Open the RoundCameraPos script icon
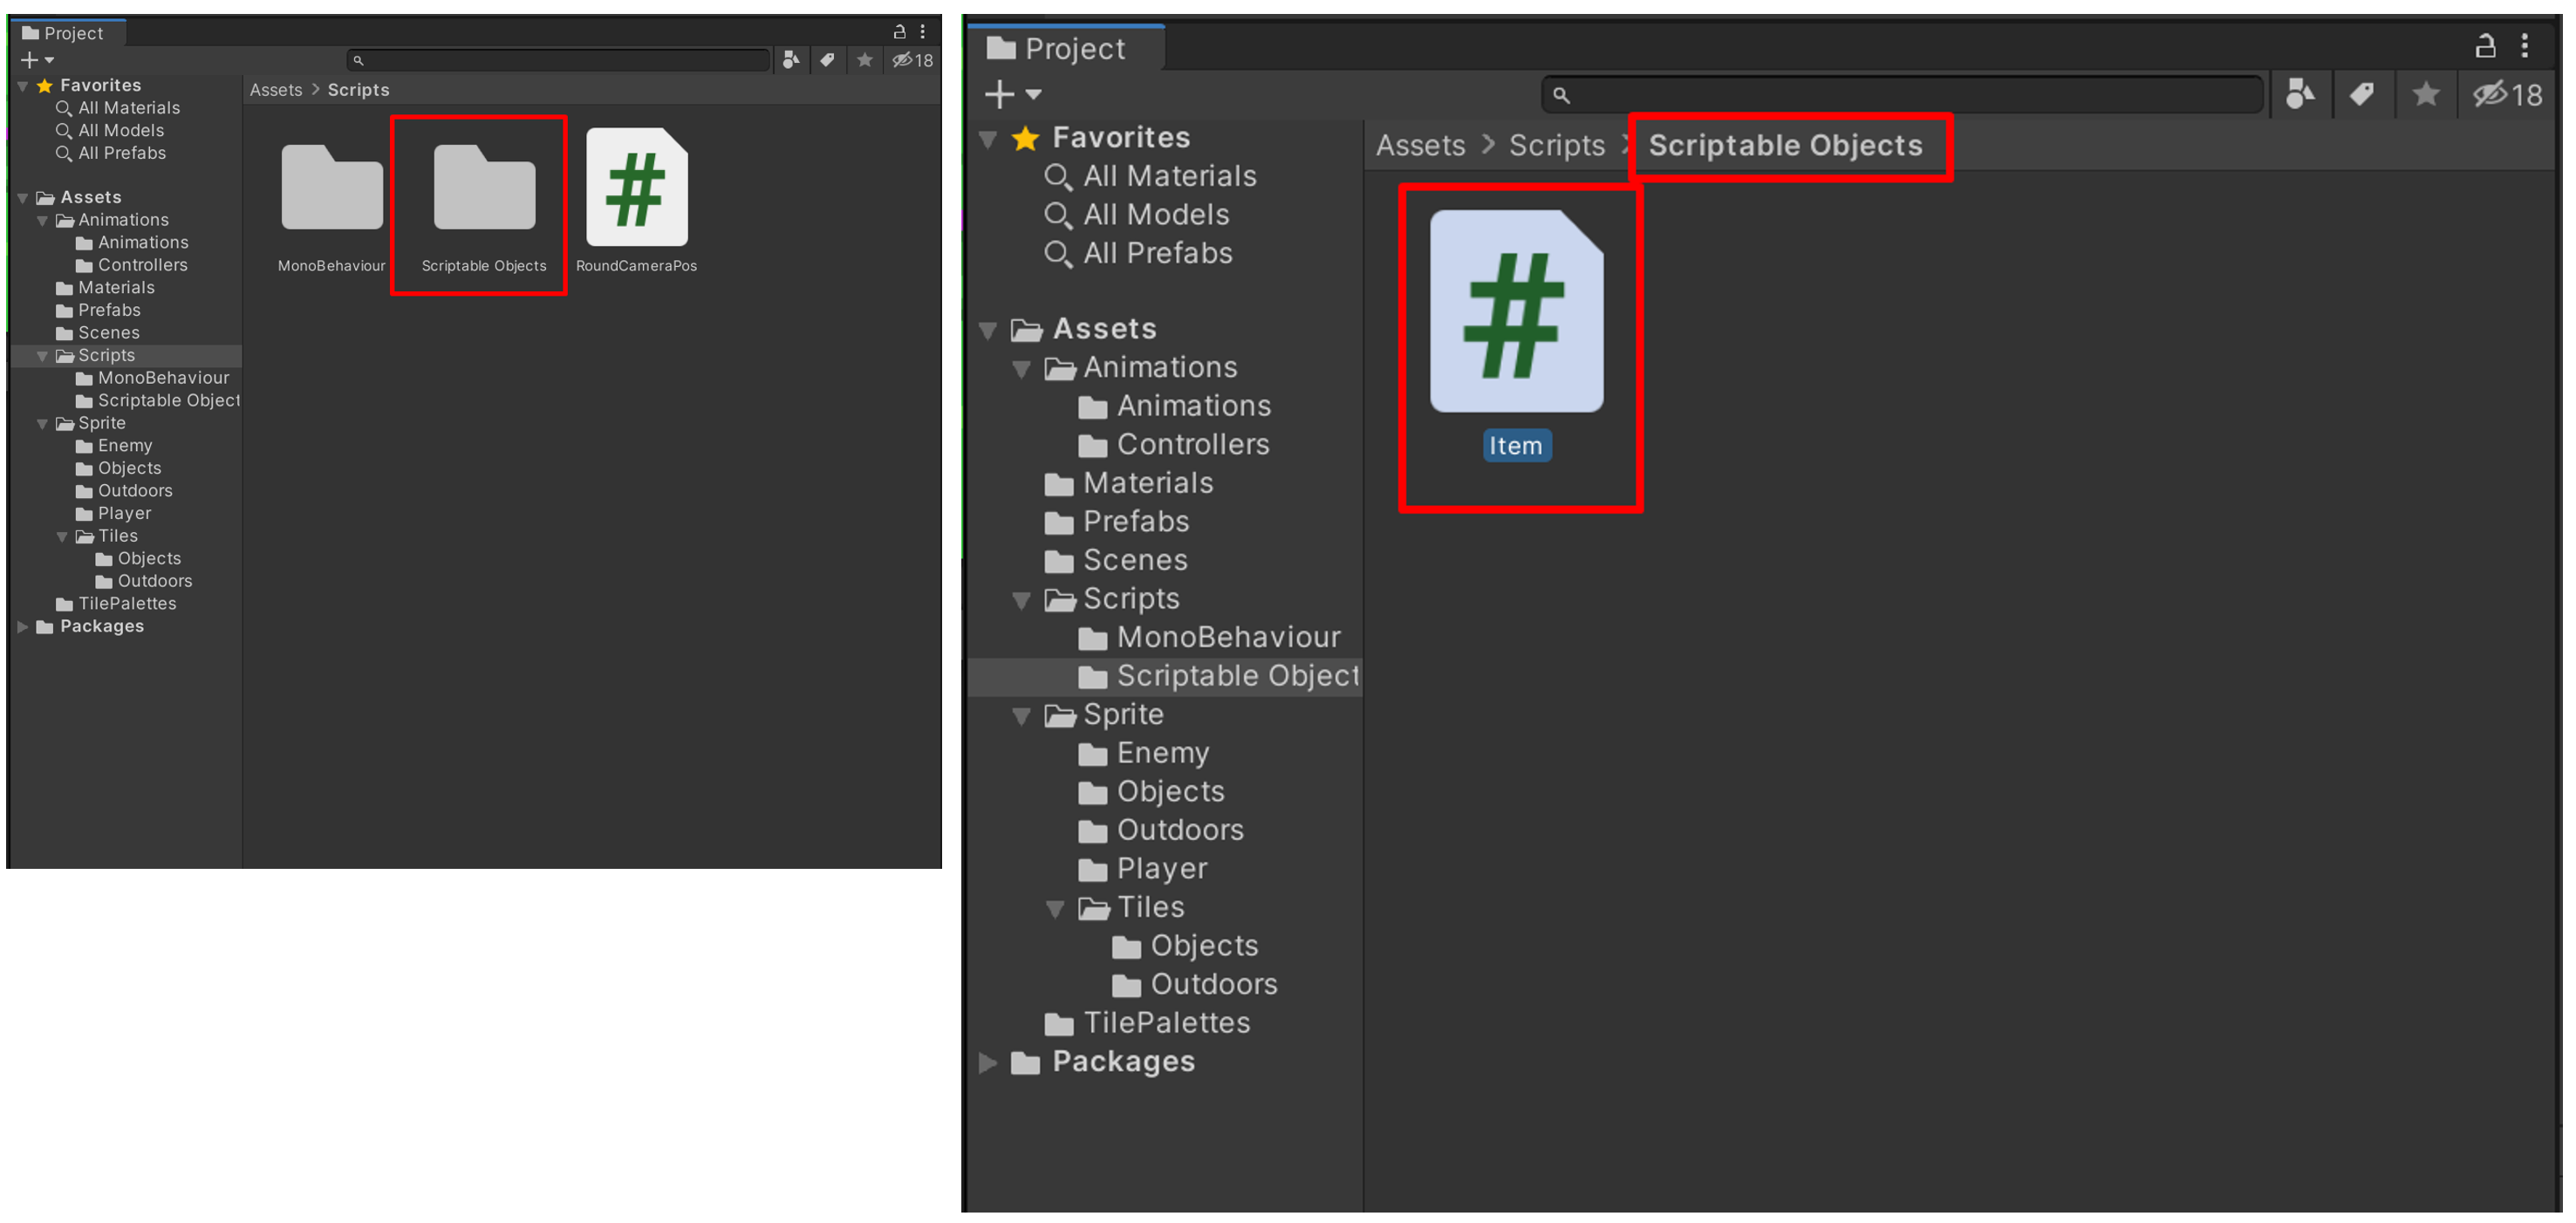 636,187
